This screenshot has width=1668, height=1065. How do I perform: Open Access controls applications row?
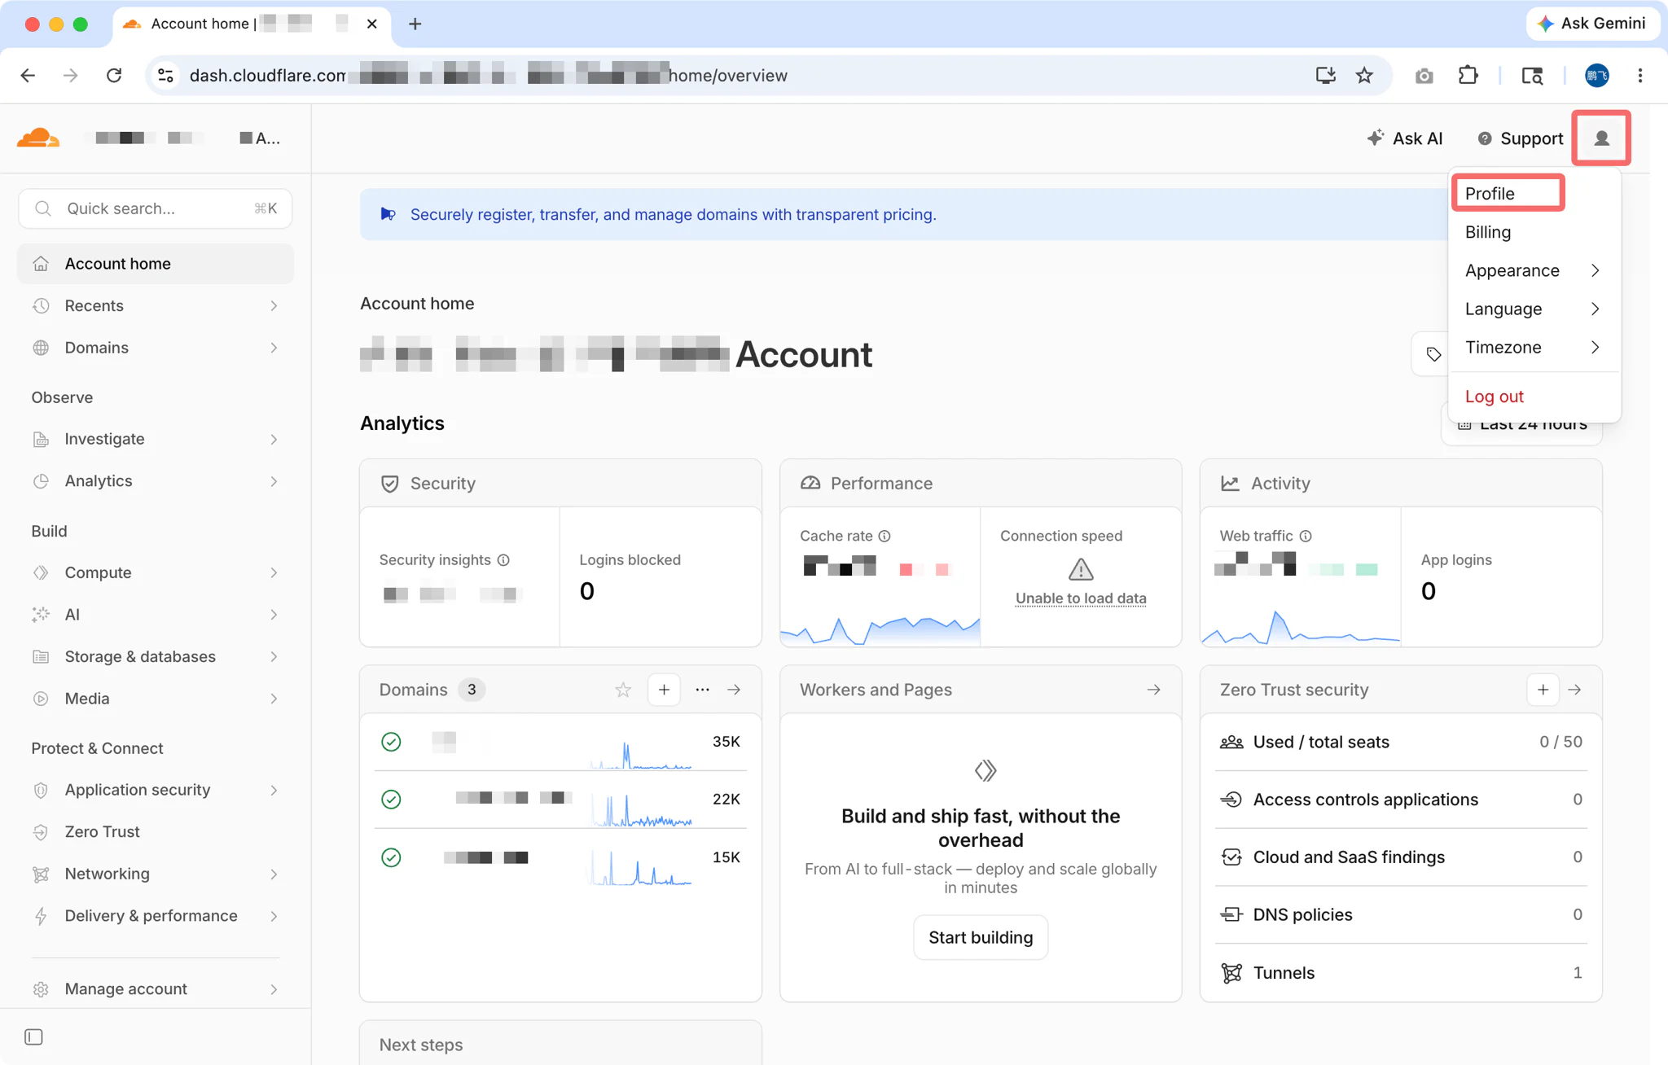(1401, 800)
